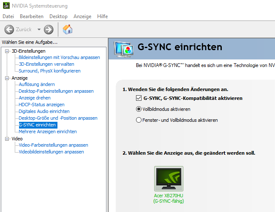Image resolution: width=275 pixels, height=212 pixels.
Task: Click the Video category label in tree
Action: 17,139
